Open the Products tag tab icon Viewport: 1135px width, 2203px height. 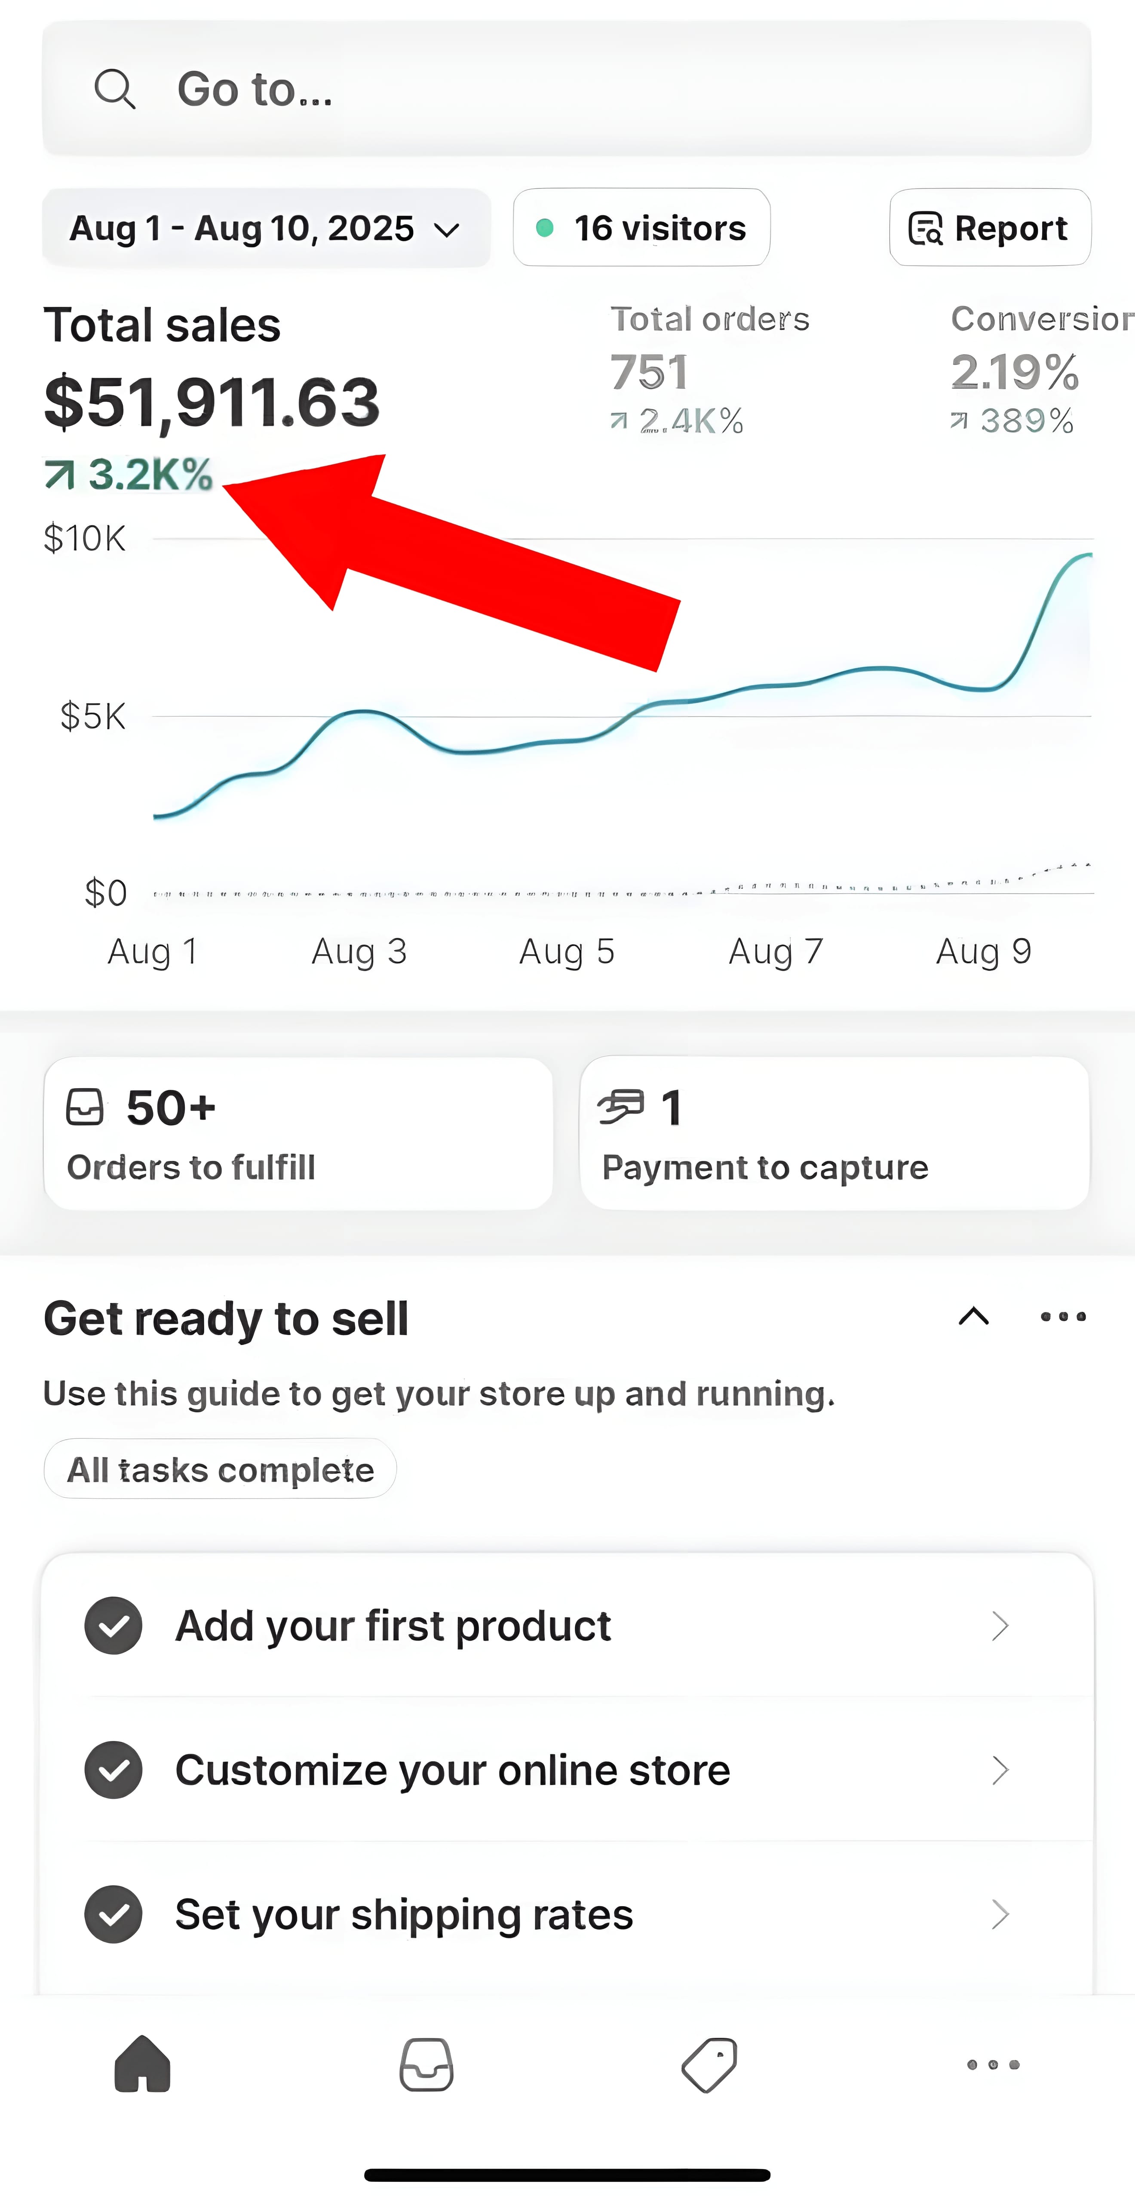click(x=709, y=2064)
